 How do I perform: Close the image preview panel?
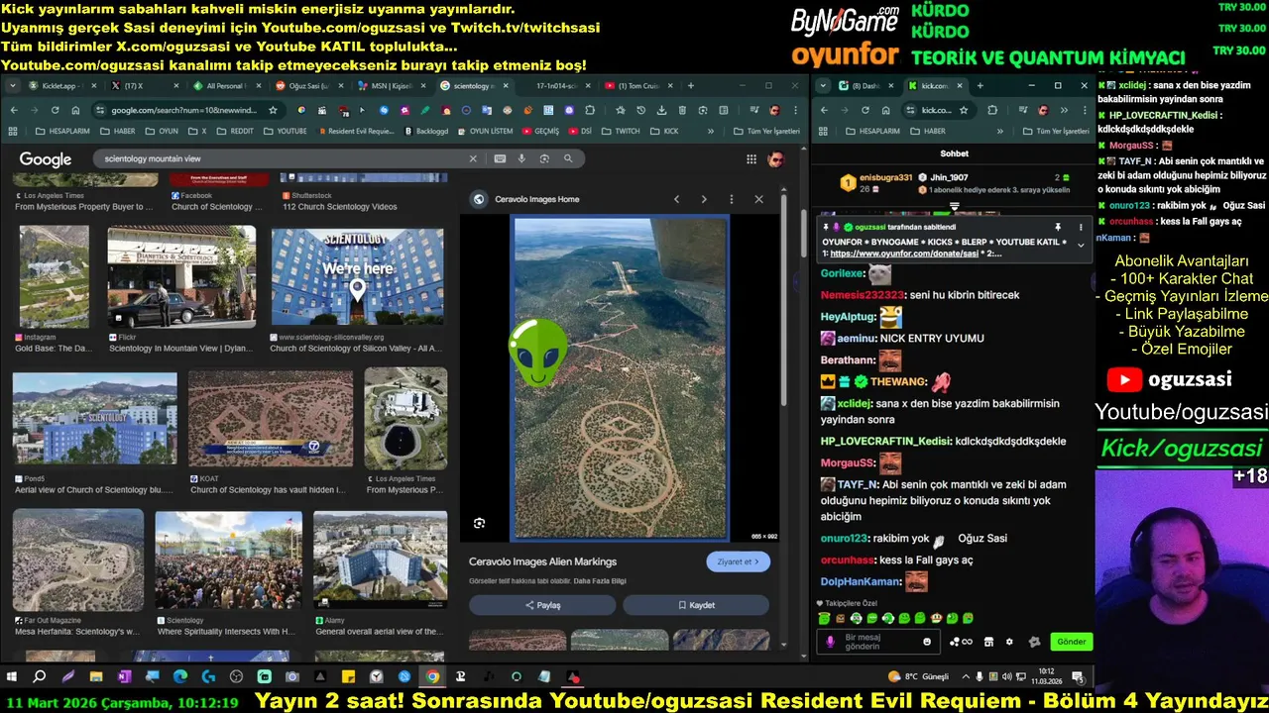click(759, 199)
